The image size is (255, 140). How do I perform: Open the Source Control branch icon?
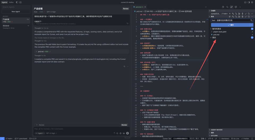click(x=232, y=7)
